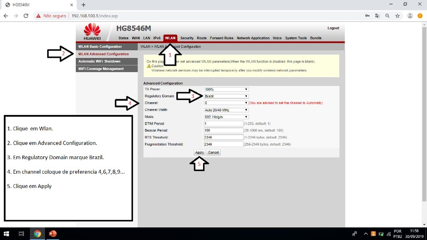Open the Network Application tab

(x=253, y=38)
